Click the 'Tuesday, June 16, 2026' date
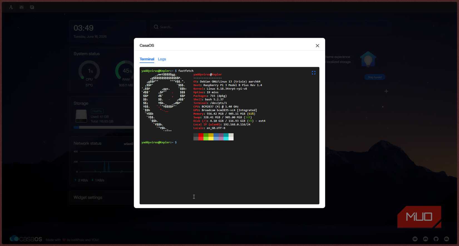The width and height of the screenshot is (459, 246). 90,37
